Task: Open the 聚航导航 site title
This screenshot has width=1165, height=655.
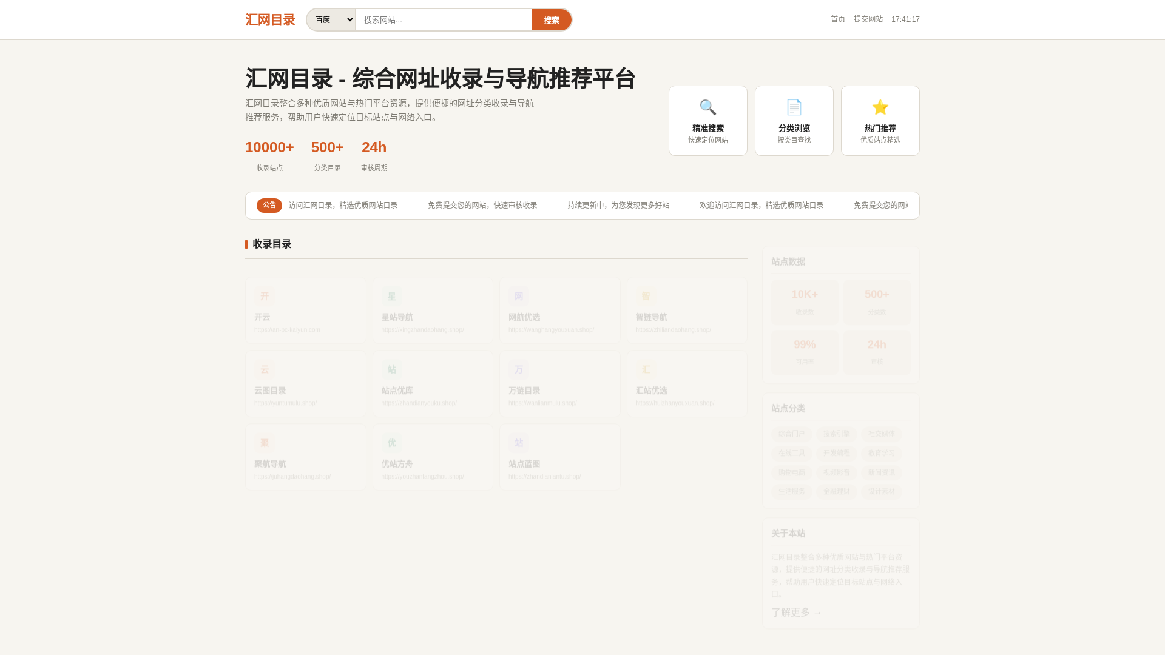Action: (270, 464)
